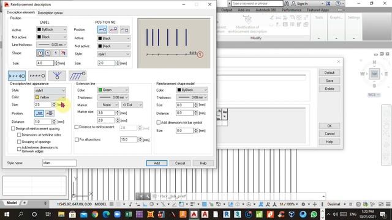Open the Featured Apps ribbon tab
Viewport: 392px width, 220px height.
point(318,10)
